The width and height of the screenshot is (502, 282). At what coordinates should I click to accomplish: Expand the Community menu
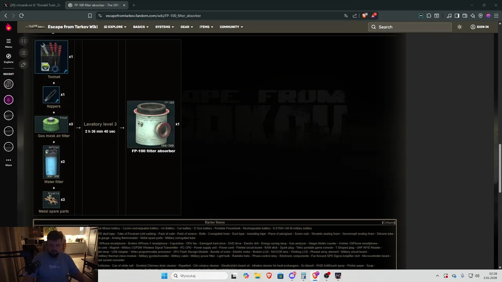pyautogui.click(x=231, y=27)
